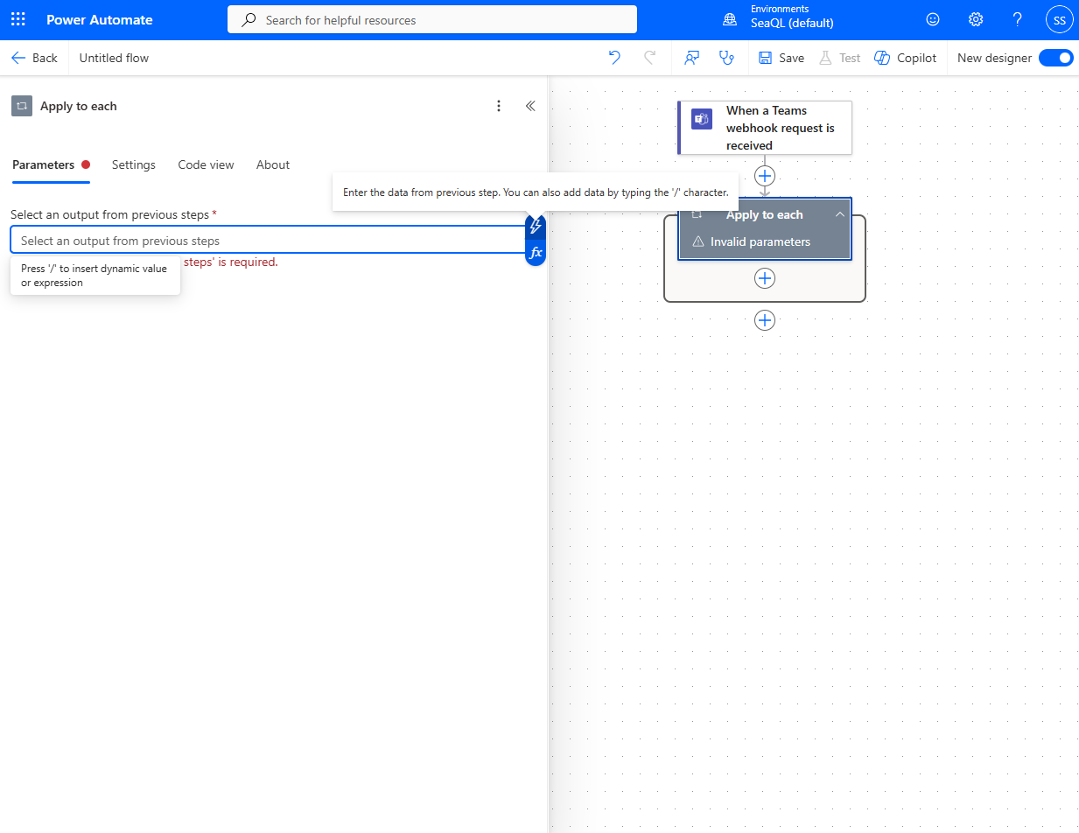Collapse the Apply to each card chevron
Viewport: 1079px width, 833px height.
[x=839, y=214]
